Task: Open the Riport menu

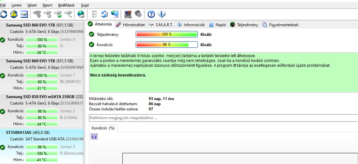Action: 47,5
